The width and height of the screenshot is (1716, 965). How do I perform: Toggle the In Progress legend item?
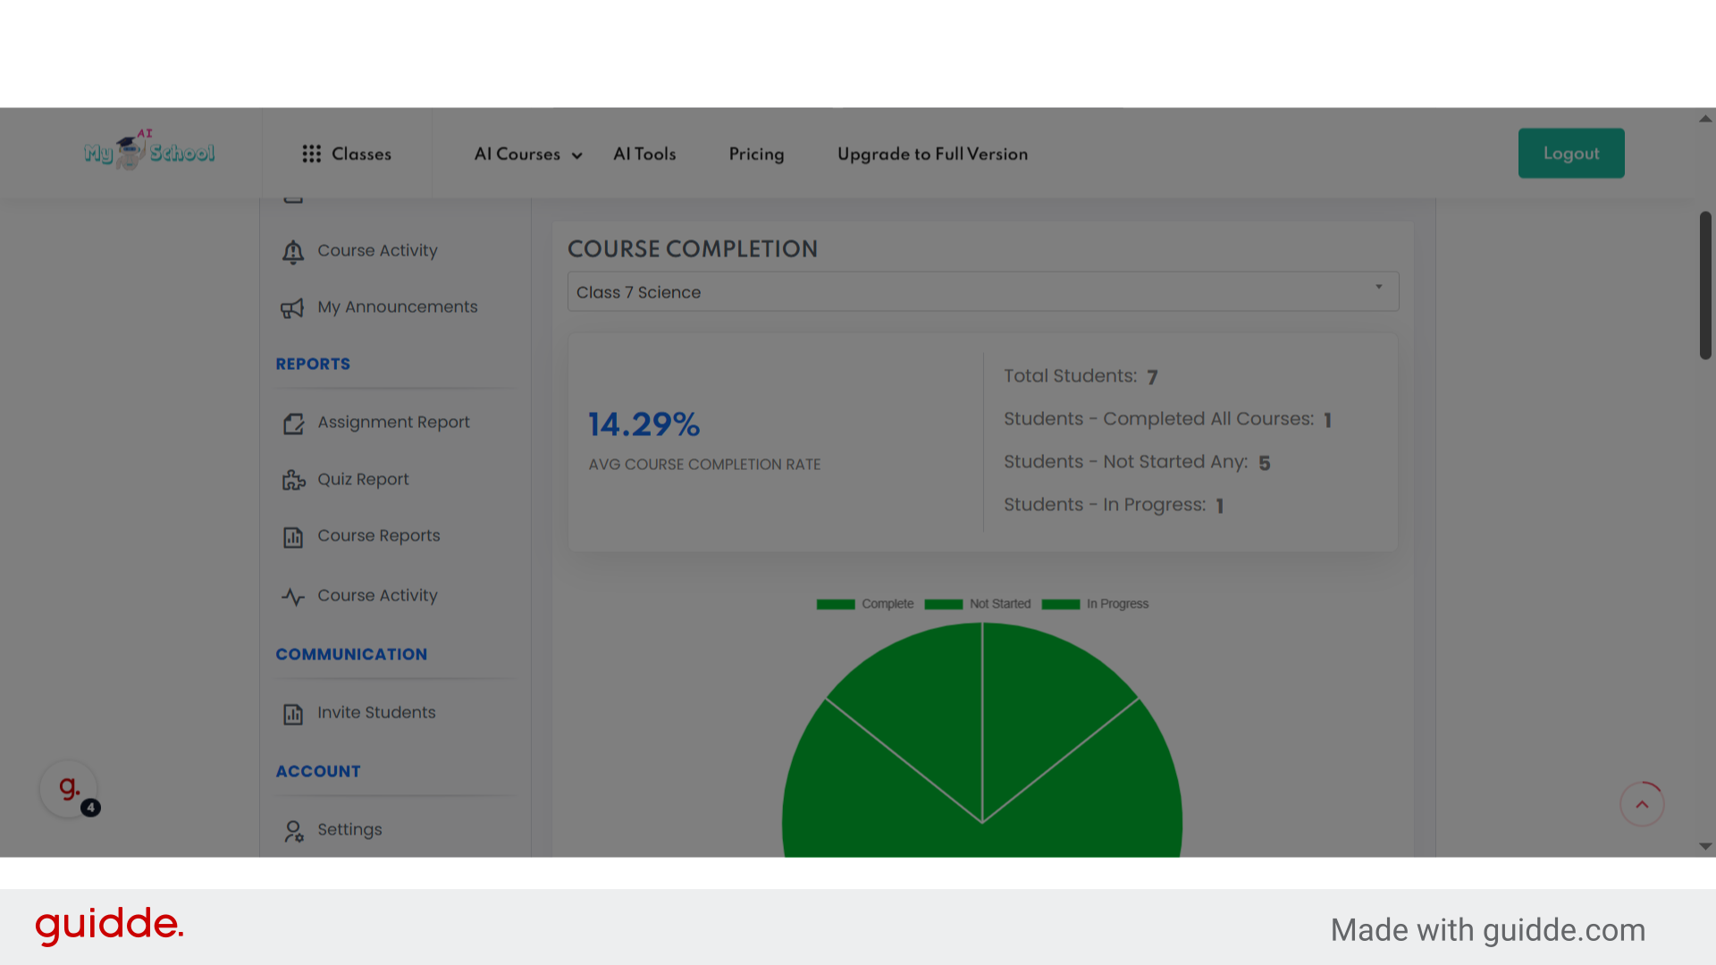(x=1096, y=604)
